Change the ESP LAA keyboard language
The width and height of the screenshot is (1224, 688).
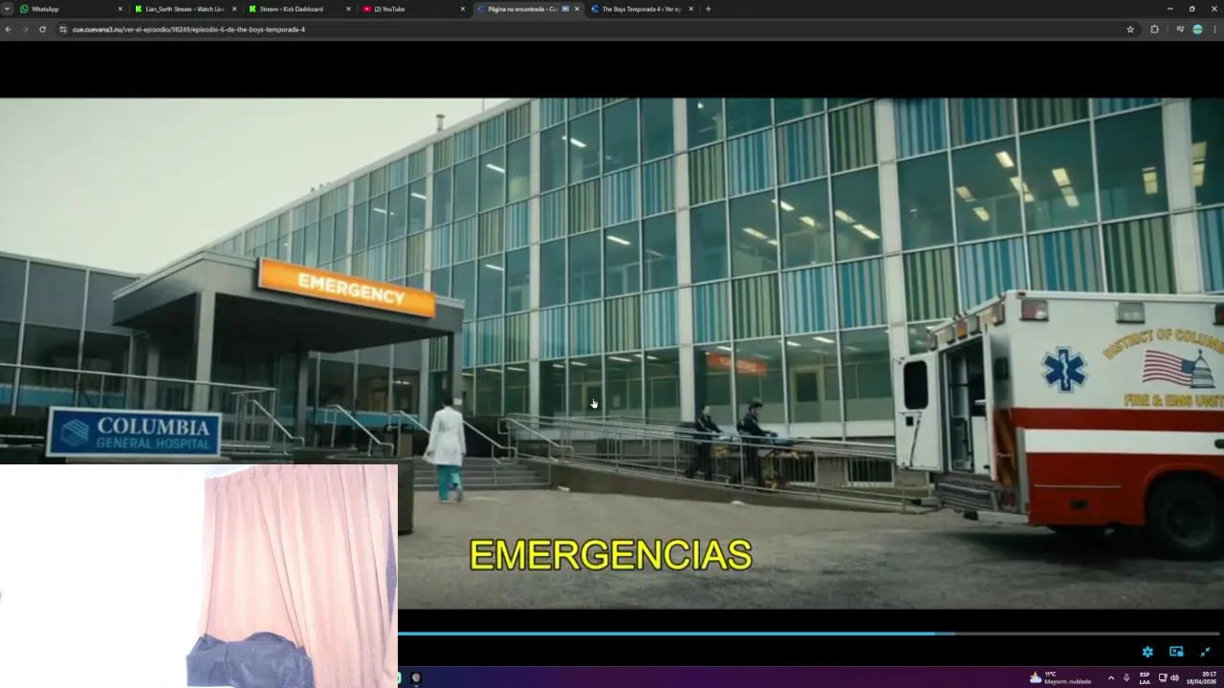tap(1145, 677)
